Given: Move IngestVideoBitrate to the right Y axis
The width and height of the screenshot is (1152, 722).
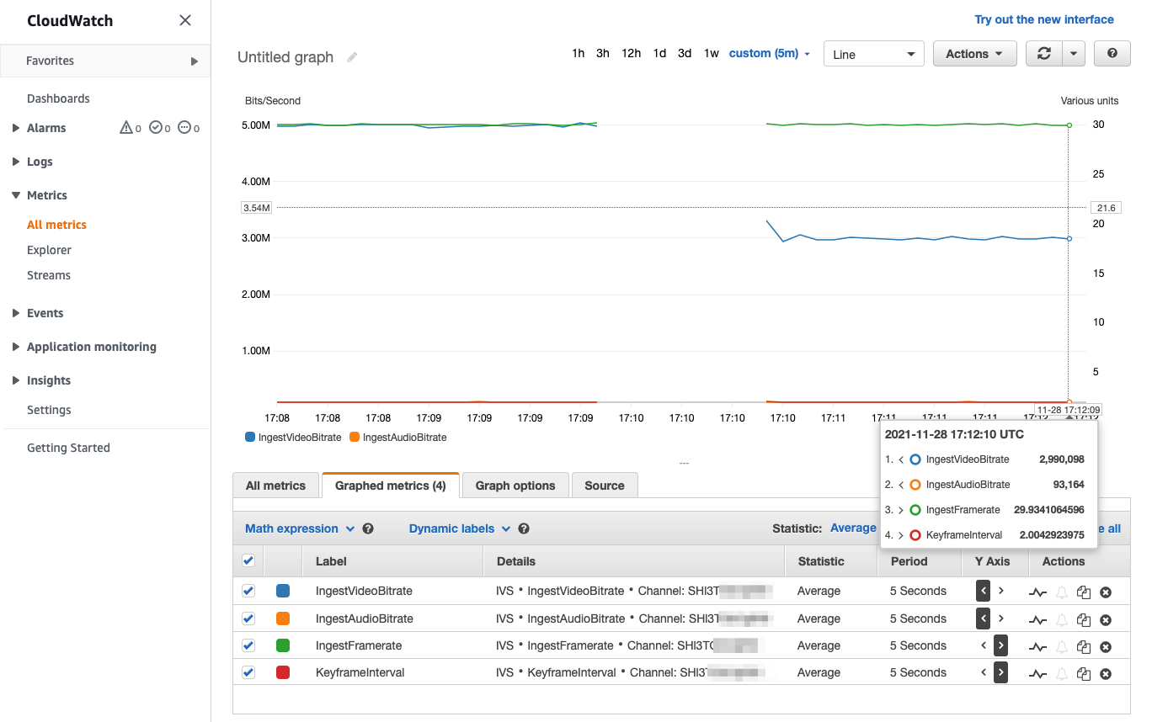Looking at the screenshot, I should coord(1000,591).
